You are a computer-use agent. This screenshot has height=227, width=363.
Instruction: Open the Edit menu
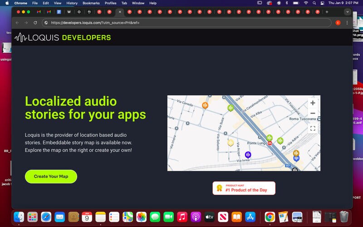[46, 3]
